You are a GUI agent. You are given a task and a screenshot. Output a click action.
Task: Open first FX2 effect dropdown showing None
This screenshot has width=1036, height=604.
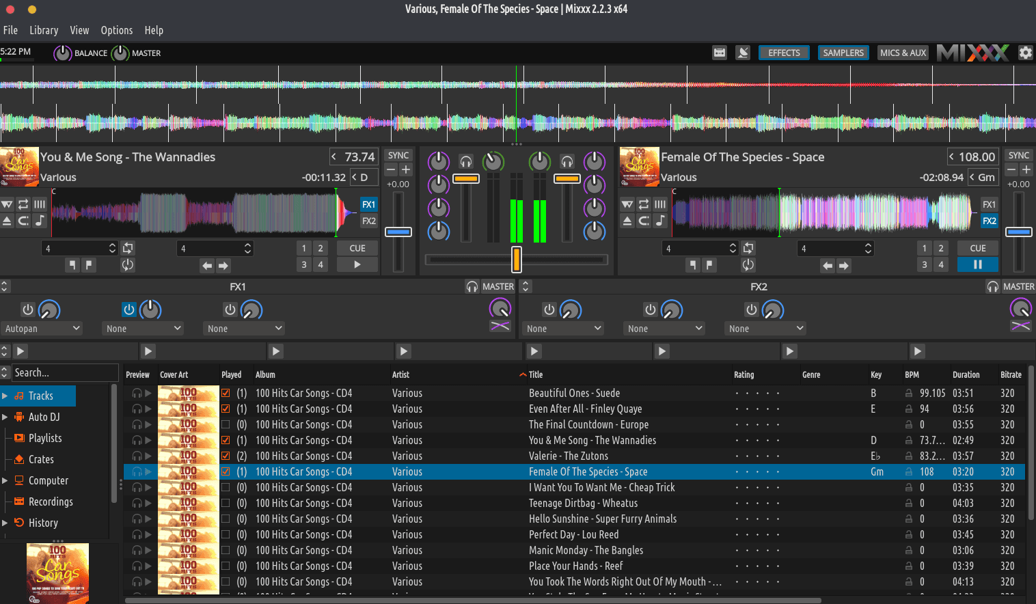coord(563,329)
